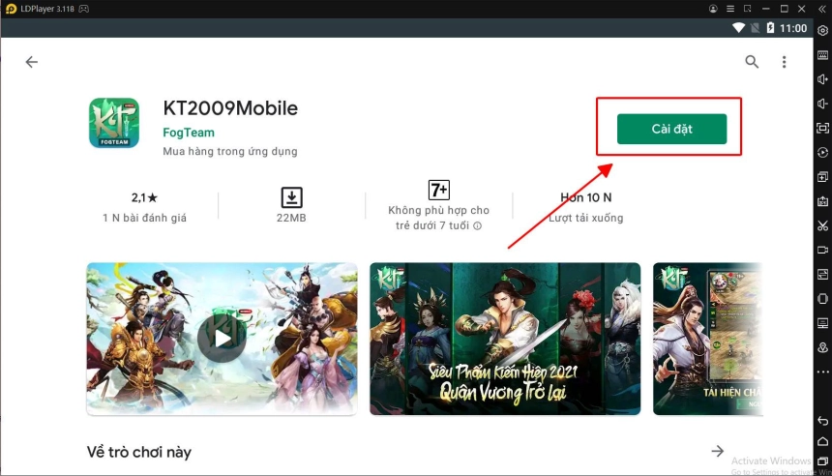Viewport: 832px width, 476px height.
Task: Tap the KT2009Mobile app icon
Action: [x=114, y=123]
